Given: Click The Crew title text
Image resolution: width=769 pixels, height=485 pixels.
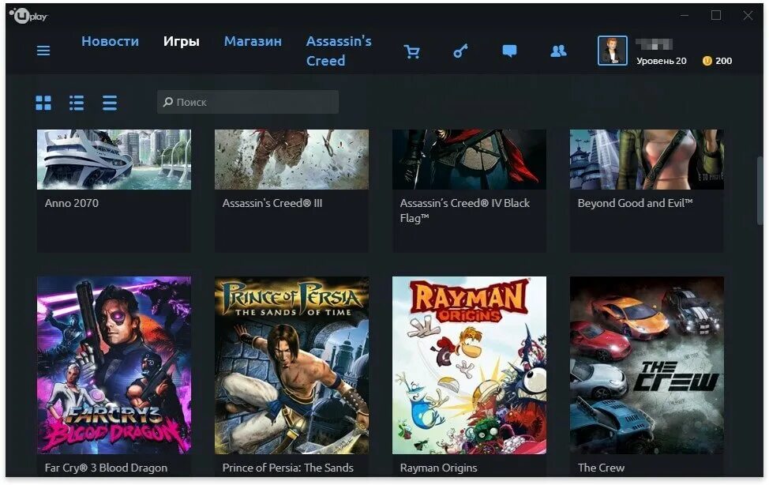Looking at the screenshot, I should (601, 468).
